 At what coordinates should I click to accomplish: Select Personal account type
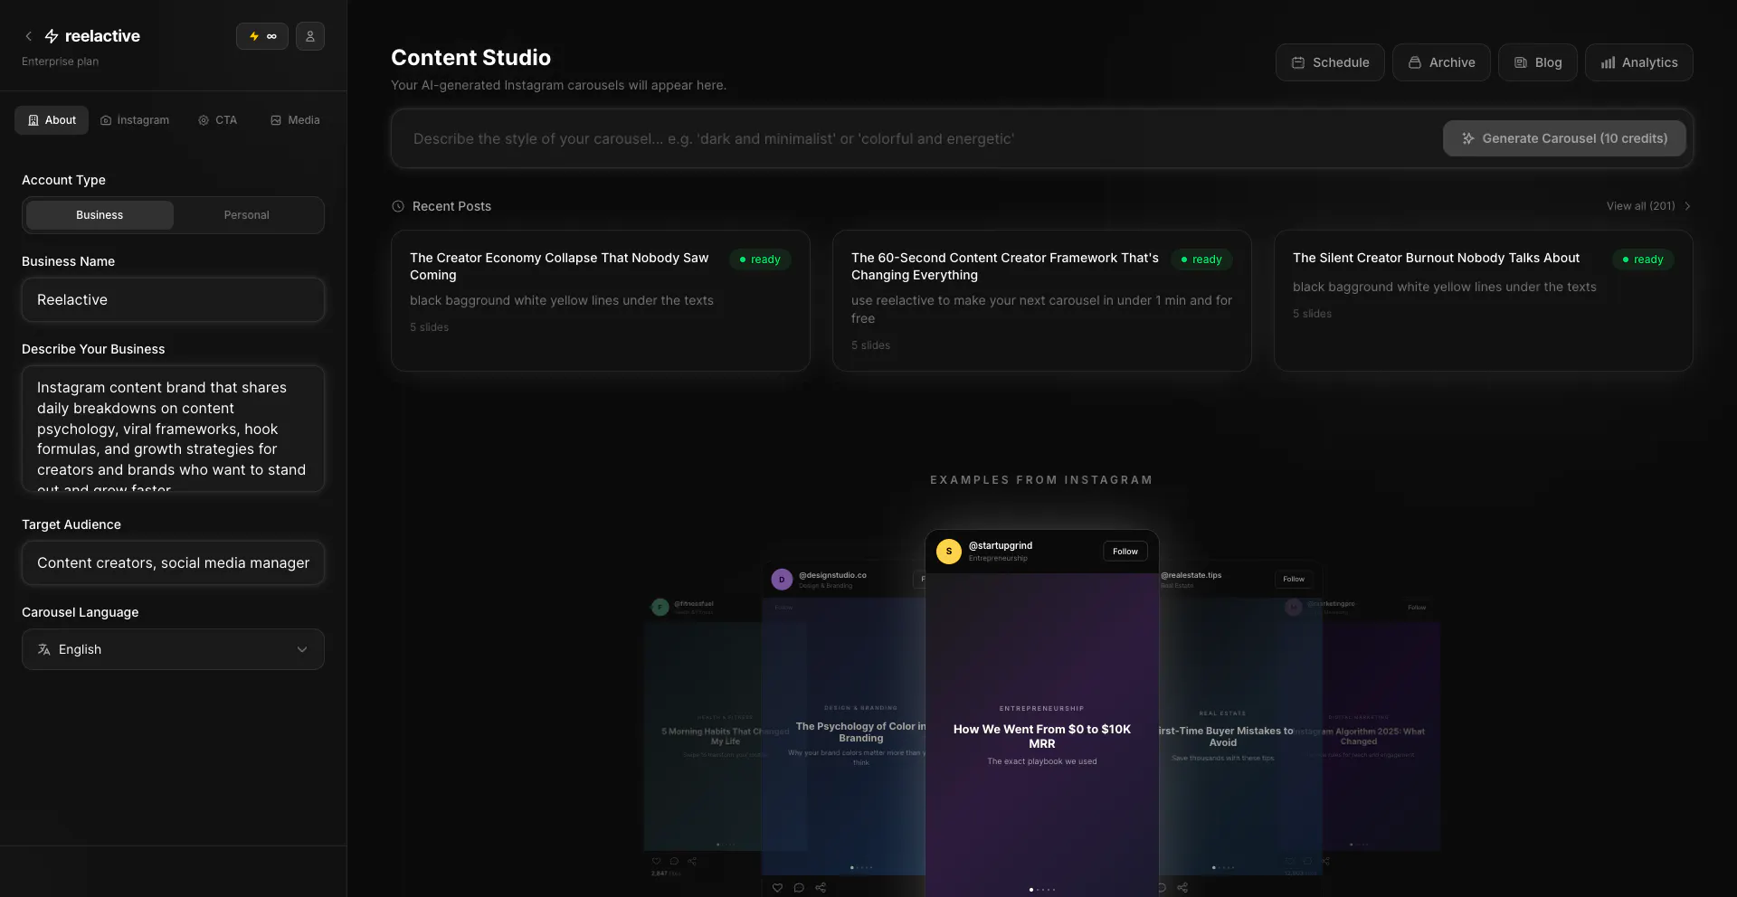[x=246, y=215]
